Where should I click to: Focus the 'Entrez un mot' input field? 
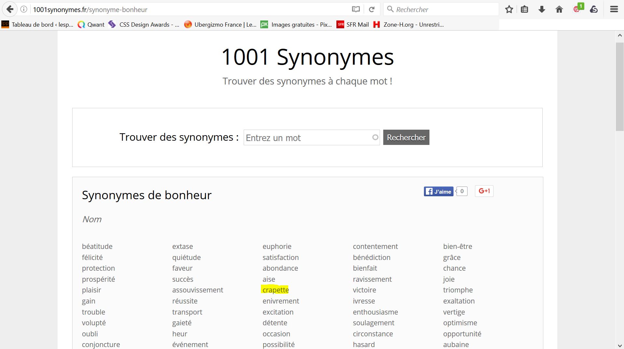(x=307, y=138)
